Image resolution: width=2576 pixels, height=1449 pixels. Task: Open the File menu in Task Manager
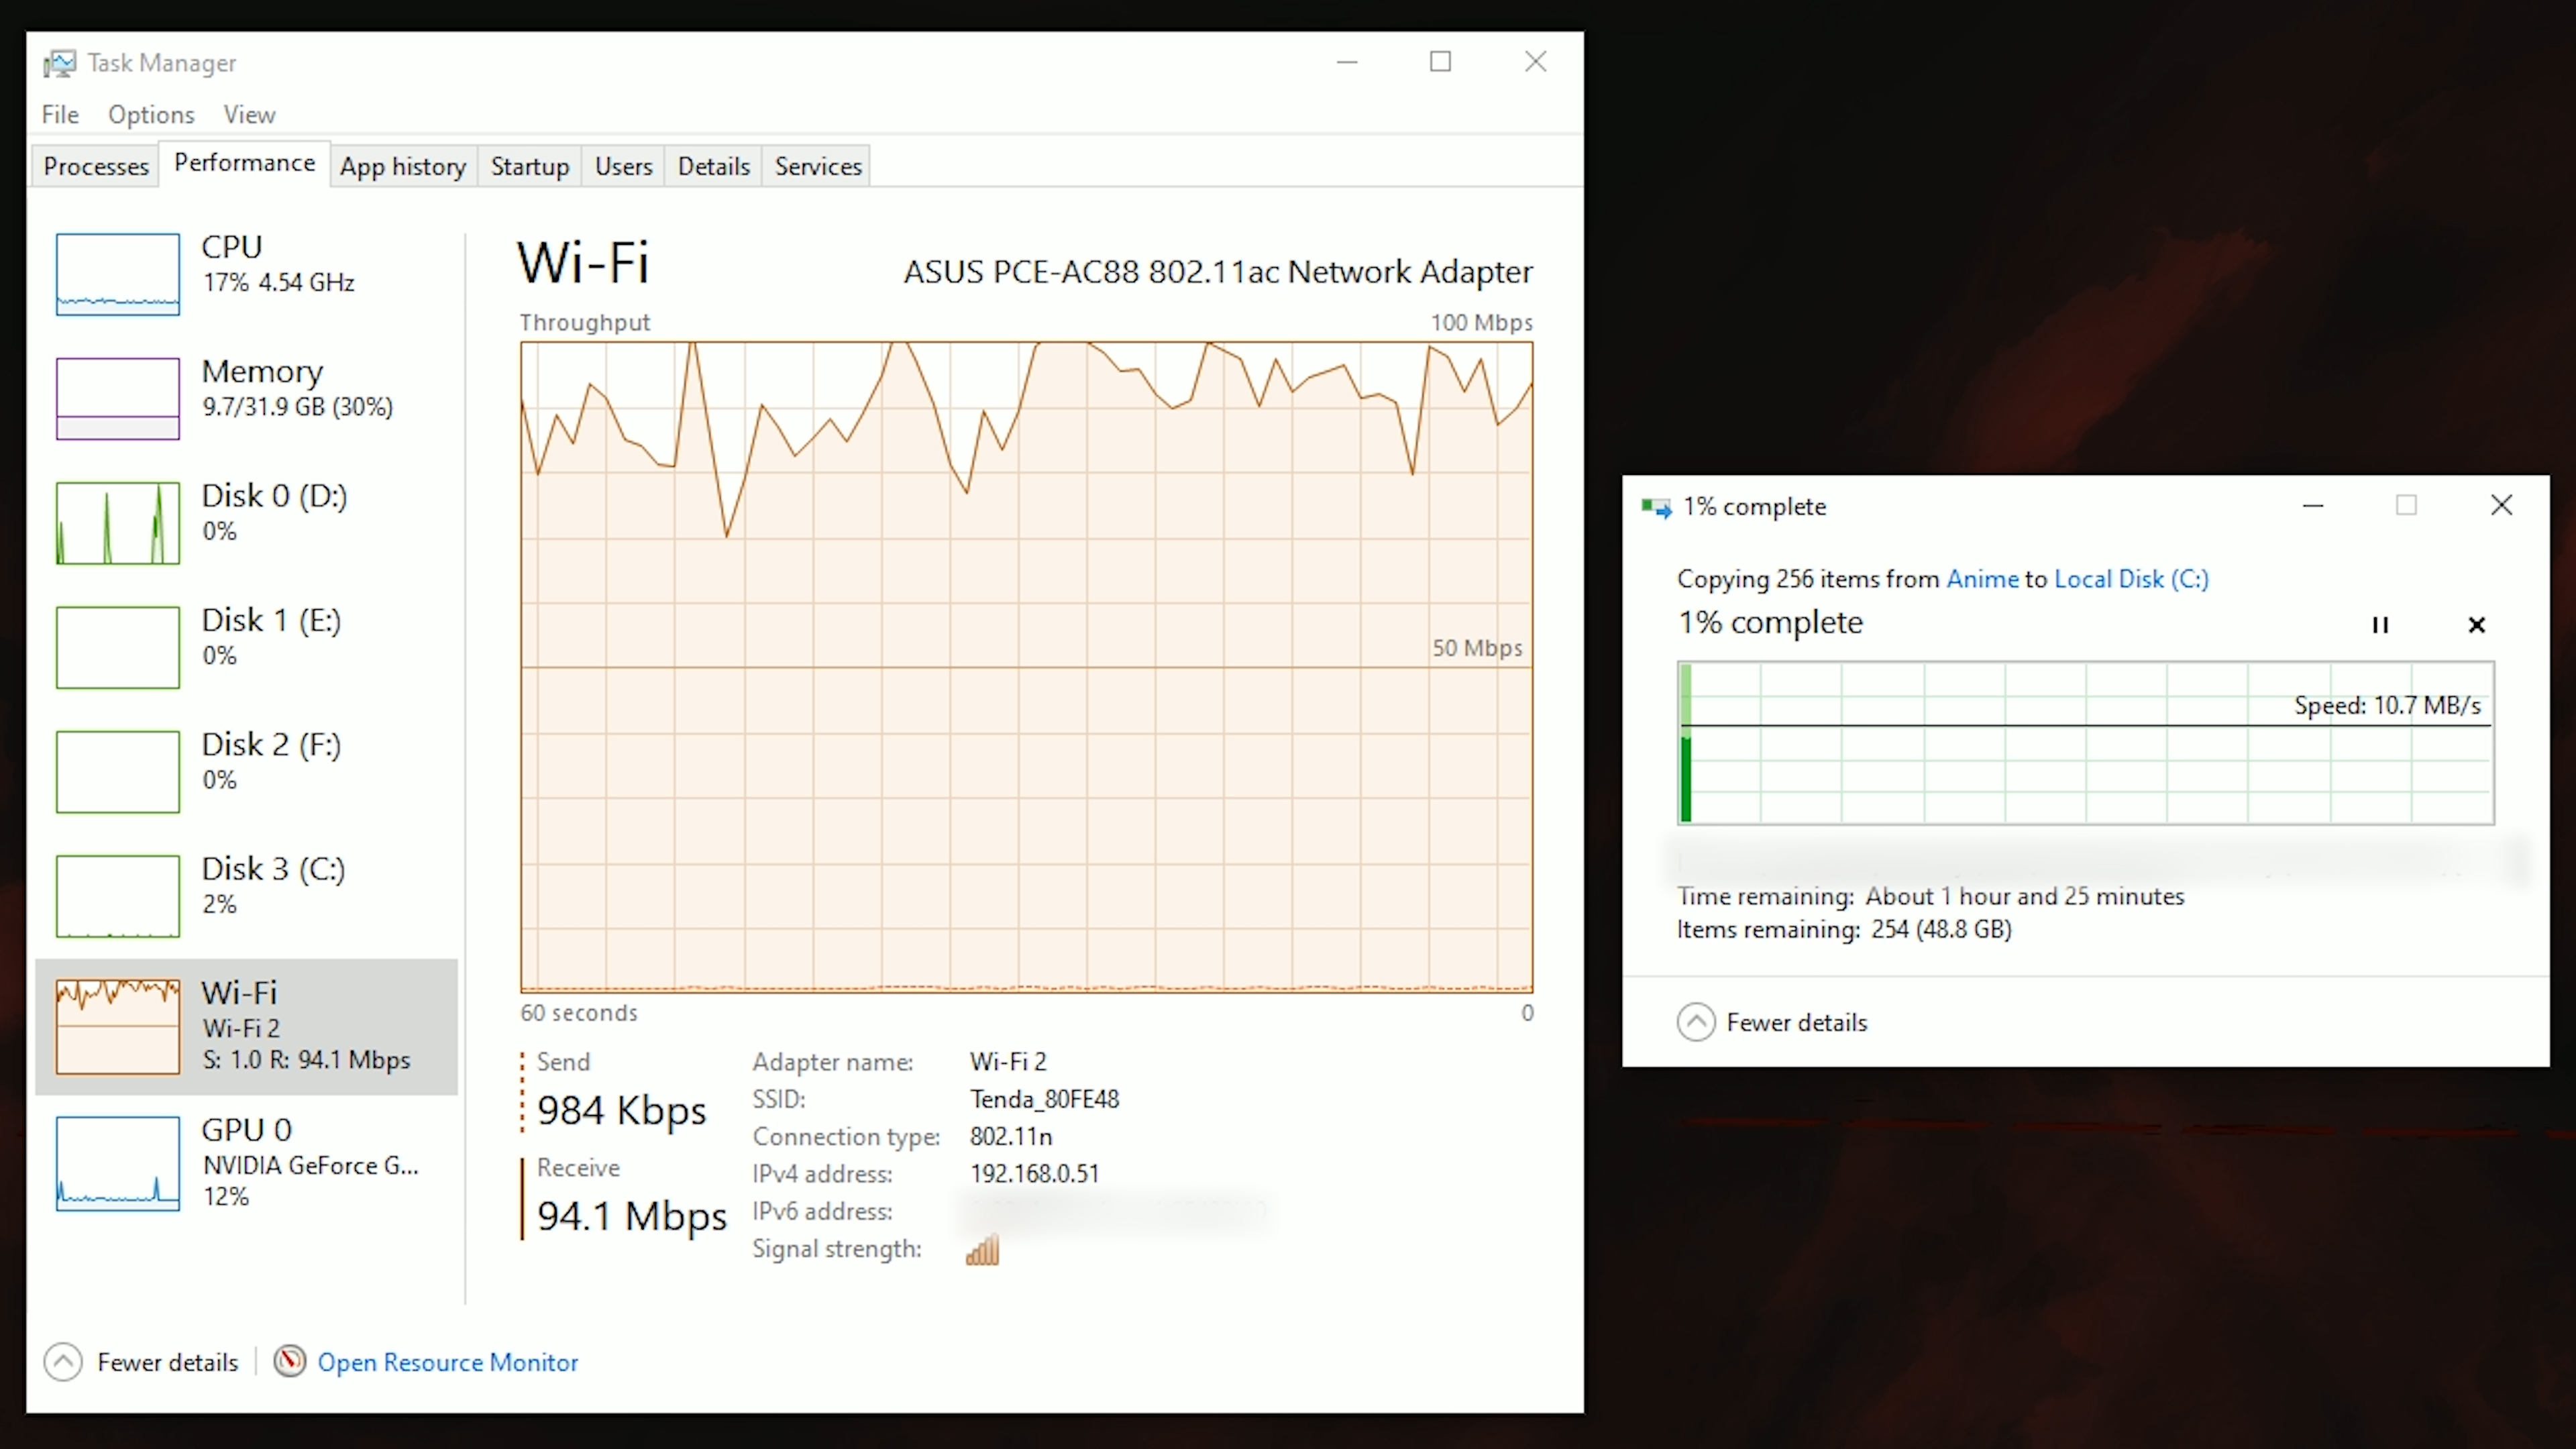[60, 113]
